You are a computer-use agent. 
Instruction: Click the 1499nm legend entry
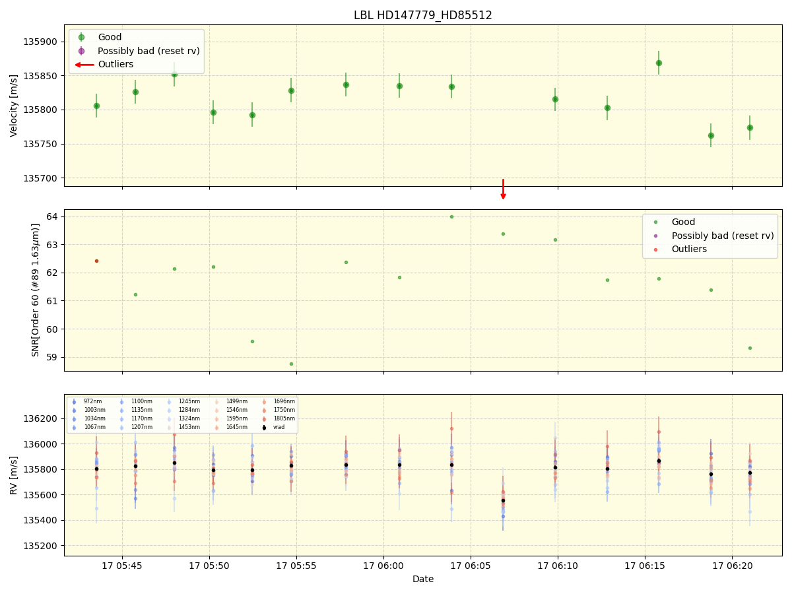point(231,401)
